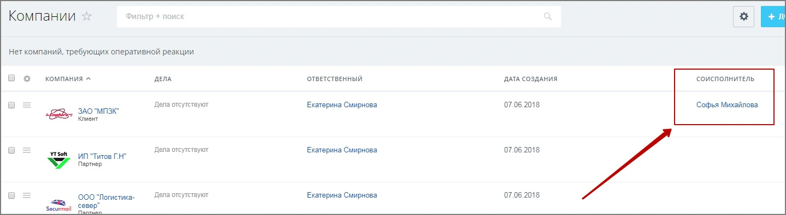Open row menu for ЗАО "МПЗК"
The height and width of the screenshot is (215, 786).
point(27,105)
